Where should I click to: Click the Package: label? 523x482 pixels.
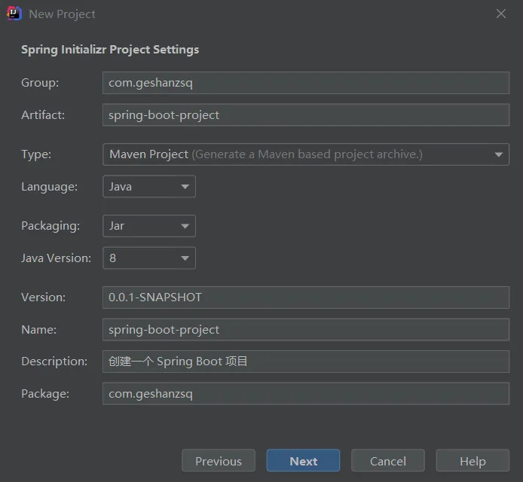[x=45, y=394]
